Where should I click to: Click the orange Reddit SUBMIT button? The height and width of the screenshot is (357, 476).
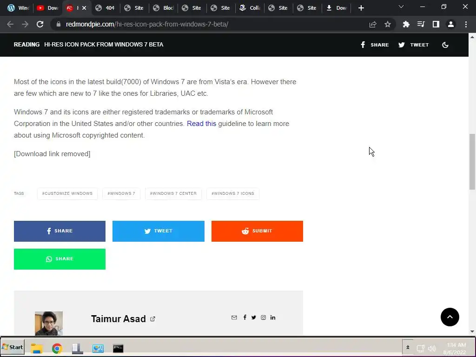click(257, 231)
